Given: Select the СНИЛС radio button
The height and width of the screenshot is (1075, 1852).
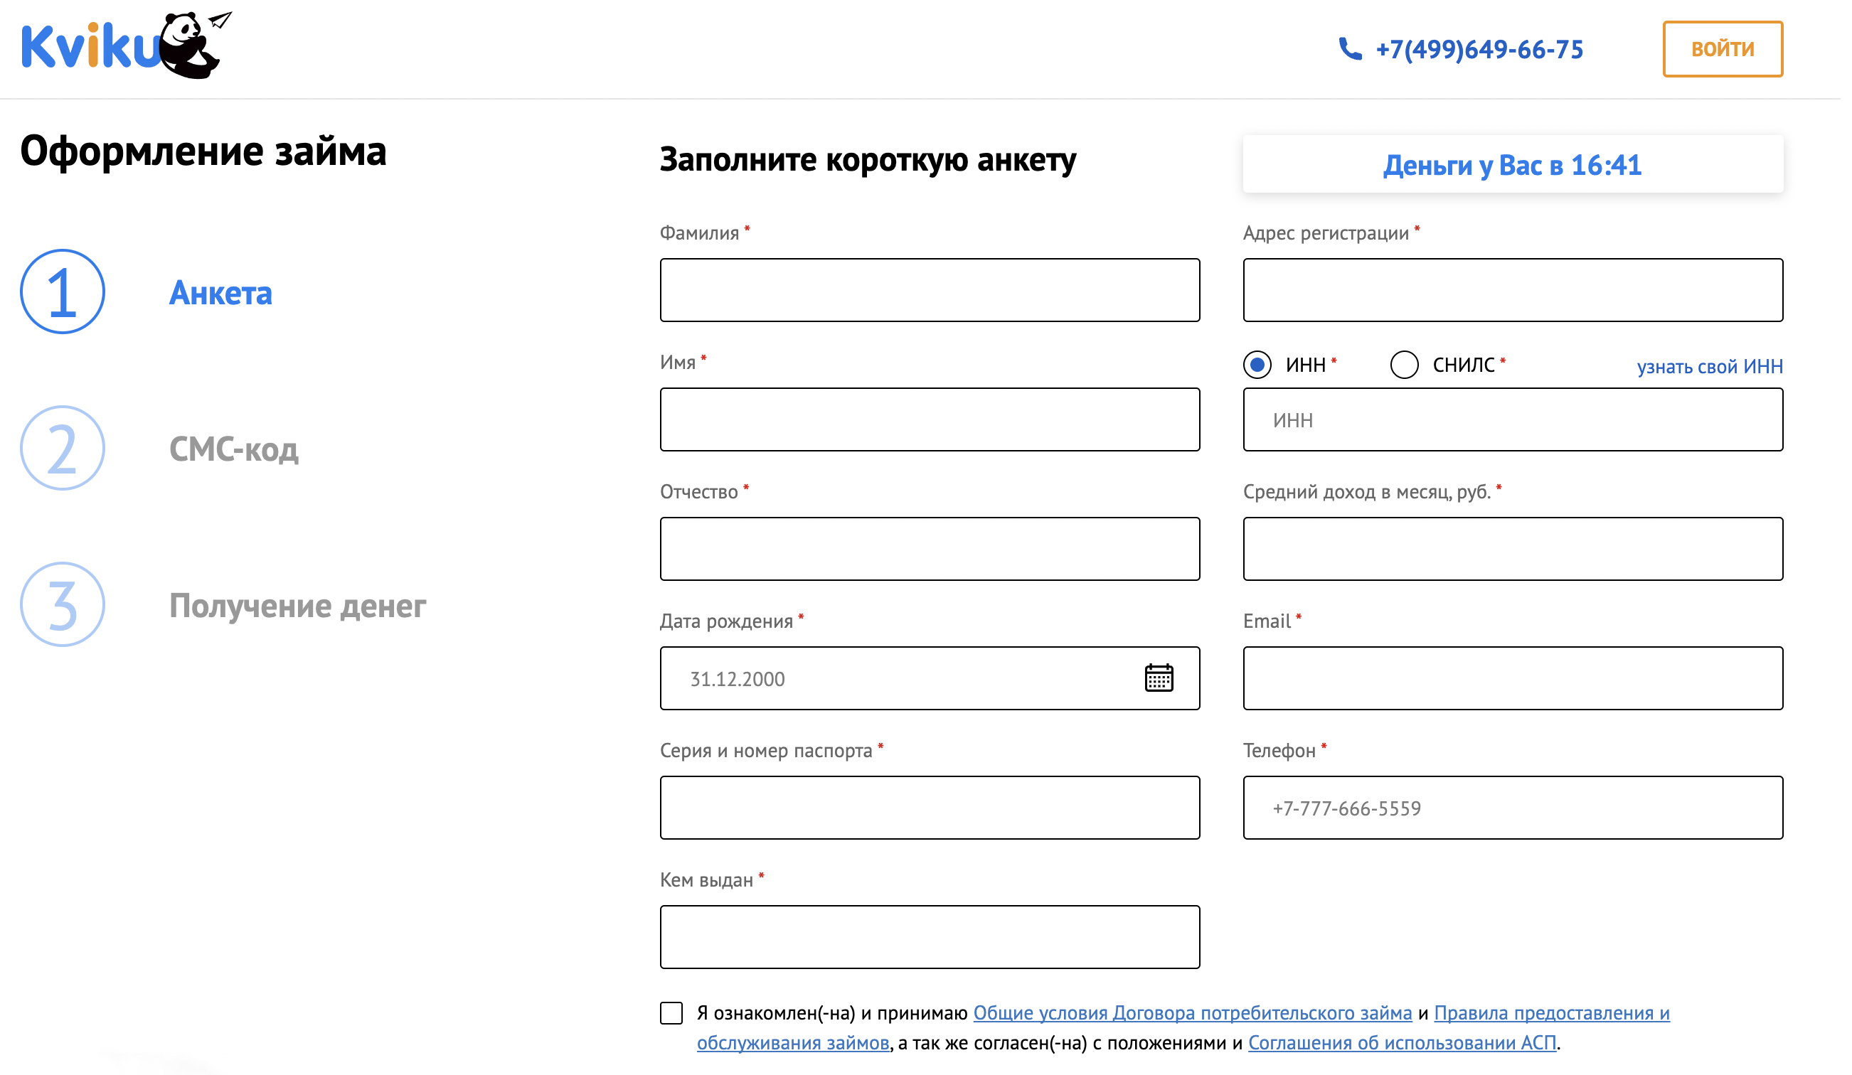Looking at the screenshot, I should pos(1405,365).
